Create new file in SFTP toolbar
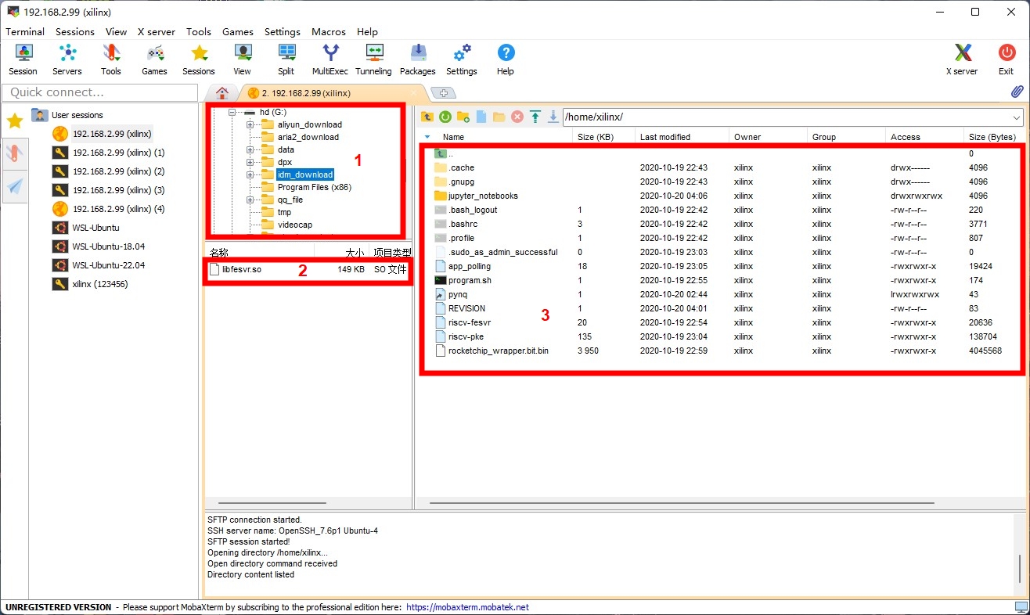The height and width of the screenshot is (615, 1030). tap(481, 117)
